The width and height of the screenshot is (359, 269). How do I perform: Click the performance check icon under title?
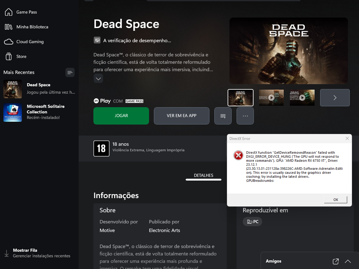click(97, 40)
